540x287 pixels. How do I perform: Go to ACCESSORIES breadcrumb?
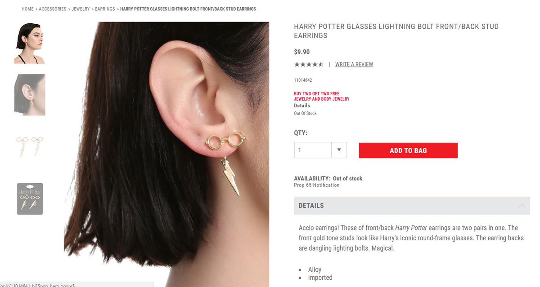(53, 9)
